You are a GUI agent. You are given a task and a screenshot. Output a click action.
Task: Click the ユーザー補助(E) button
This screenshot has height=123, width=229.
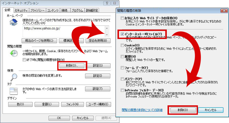[x=98, y=104]
